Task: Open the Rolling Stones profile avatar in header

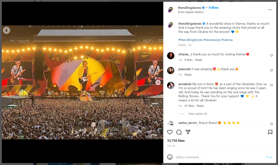Action: click(x=170, y=10)
